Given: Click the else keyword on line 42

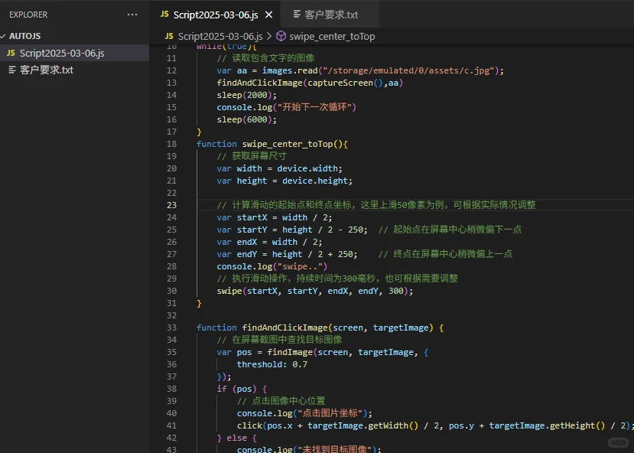Looking at the screenshot, I should point(236,438).
